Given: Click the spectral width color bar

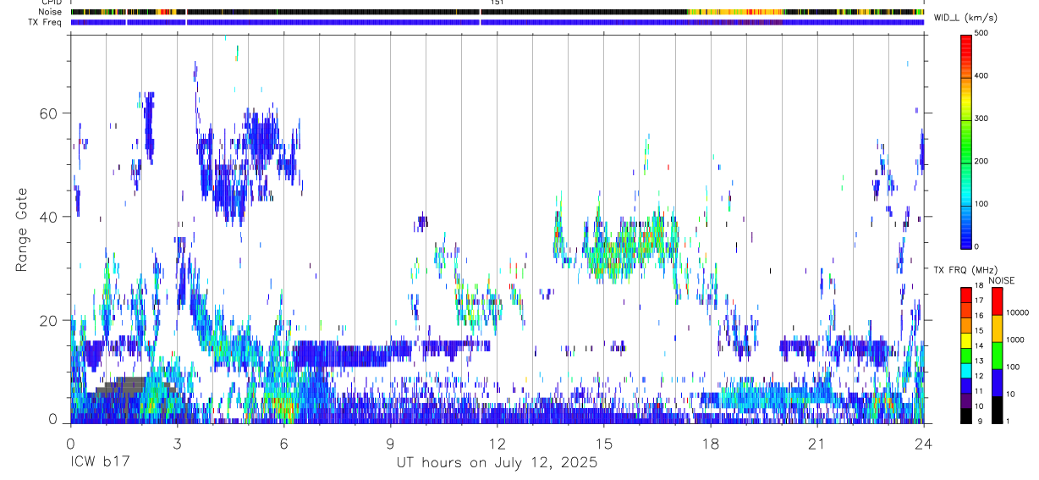Looking at the screenshot, I should point(965,141).
